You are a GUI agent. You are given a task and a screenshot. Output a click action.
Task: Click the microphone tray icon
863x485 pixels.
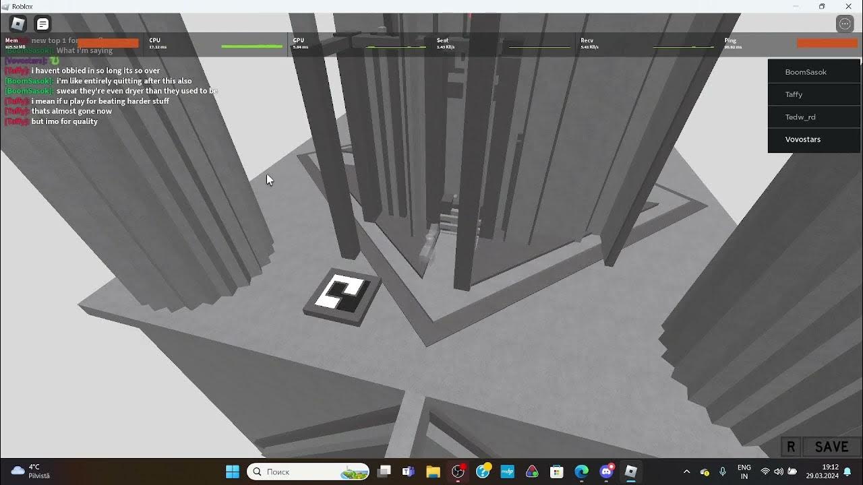pos(723,472)
